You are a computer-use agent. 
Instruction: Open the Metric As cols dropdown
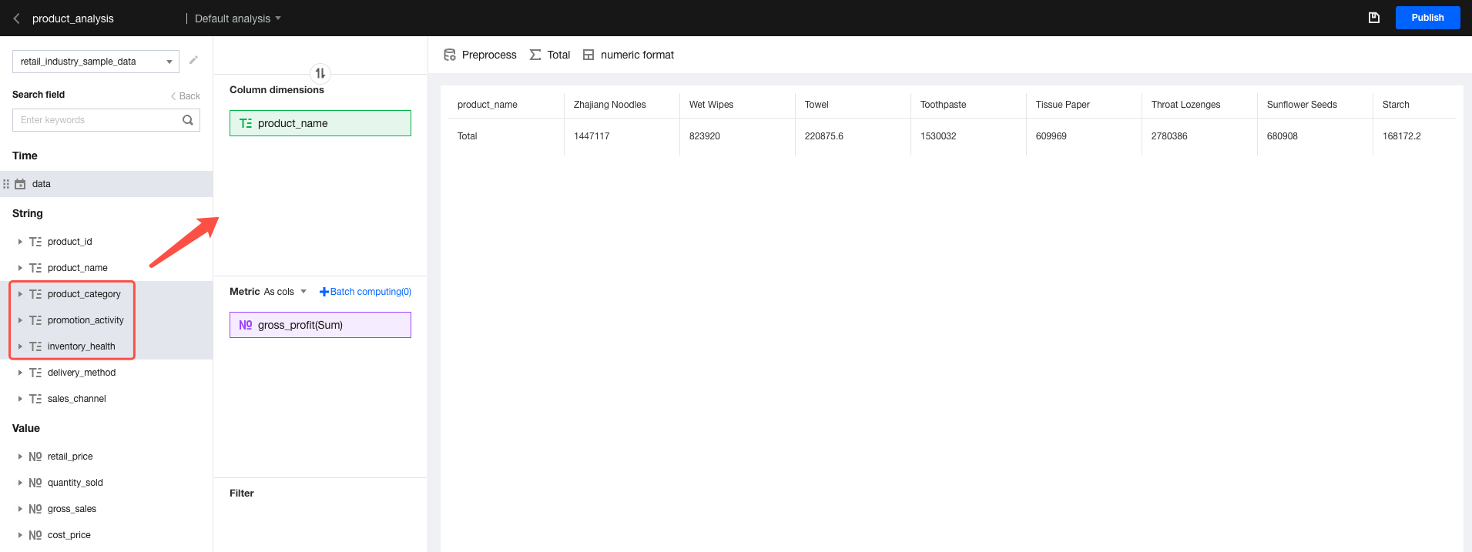click(285, 292)
